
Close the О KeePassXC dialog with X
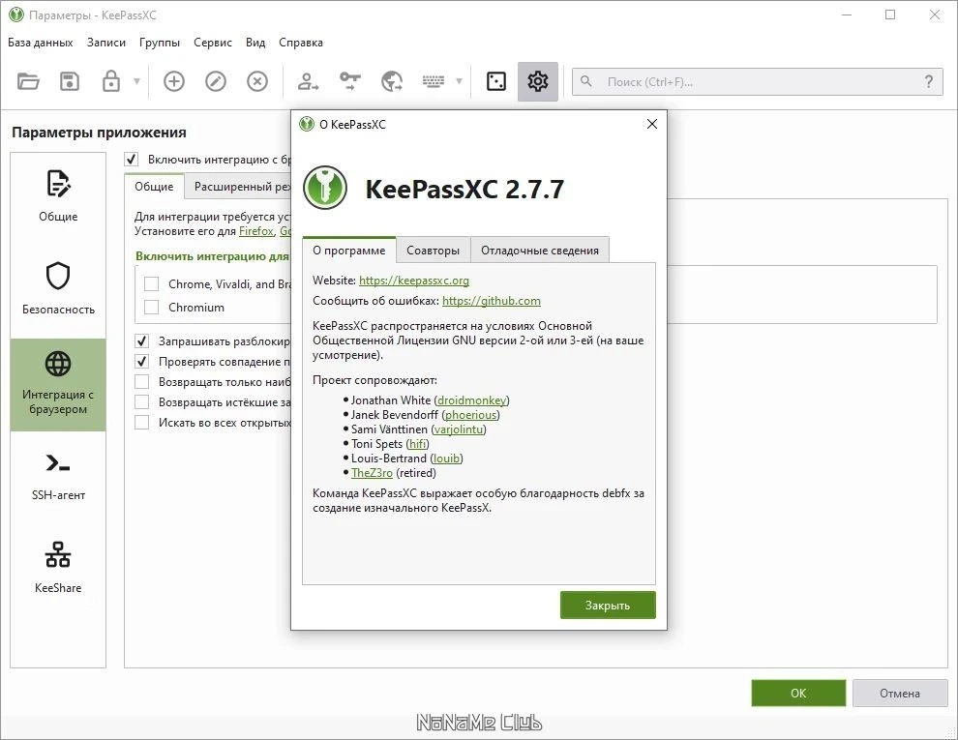pyautogui.click(x=652, y=124)
